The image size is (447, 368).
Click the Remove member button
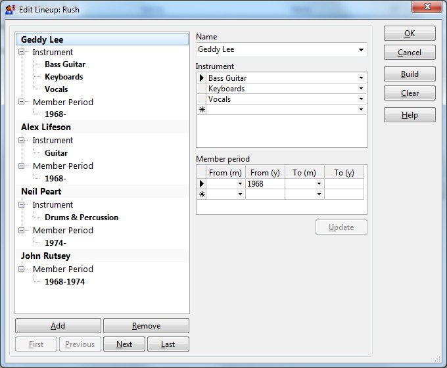(x=146, y=326)
